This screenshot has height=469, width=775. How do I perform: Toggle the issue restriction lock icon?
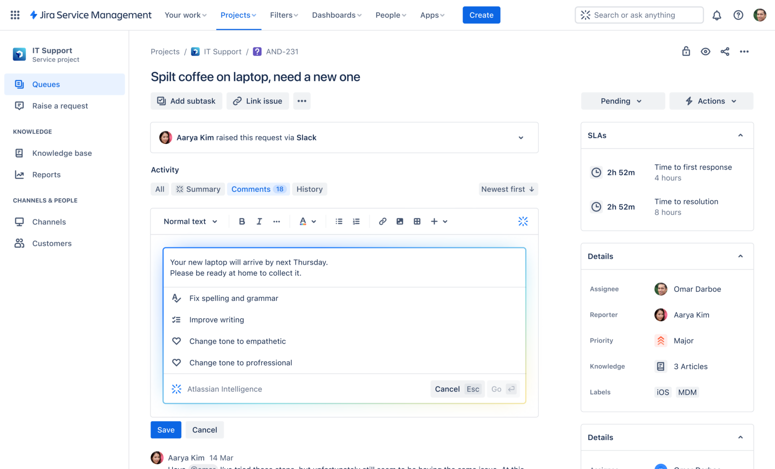coord(686,52)
